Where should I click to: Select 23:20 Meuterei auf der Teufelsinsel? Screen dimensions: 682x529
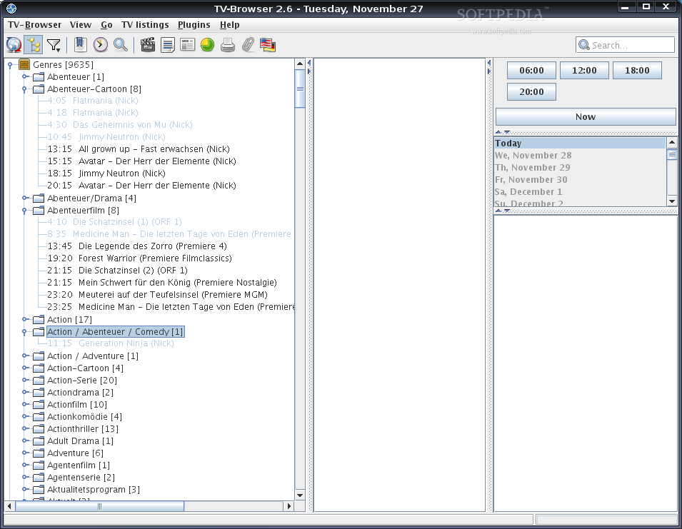coord(157,295)
